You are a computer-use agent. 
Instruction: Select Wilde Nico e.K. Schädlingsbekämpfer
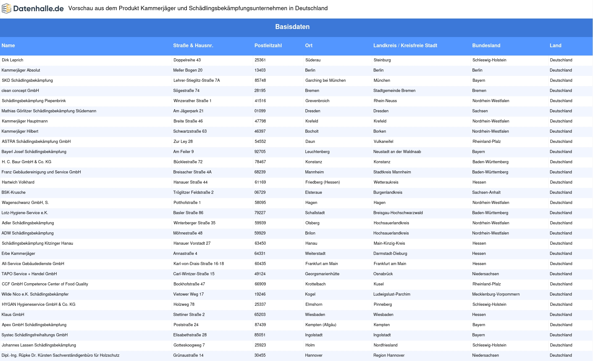point(35,294)
